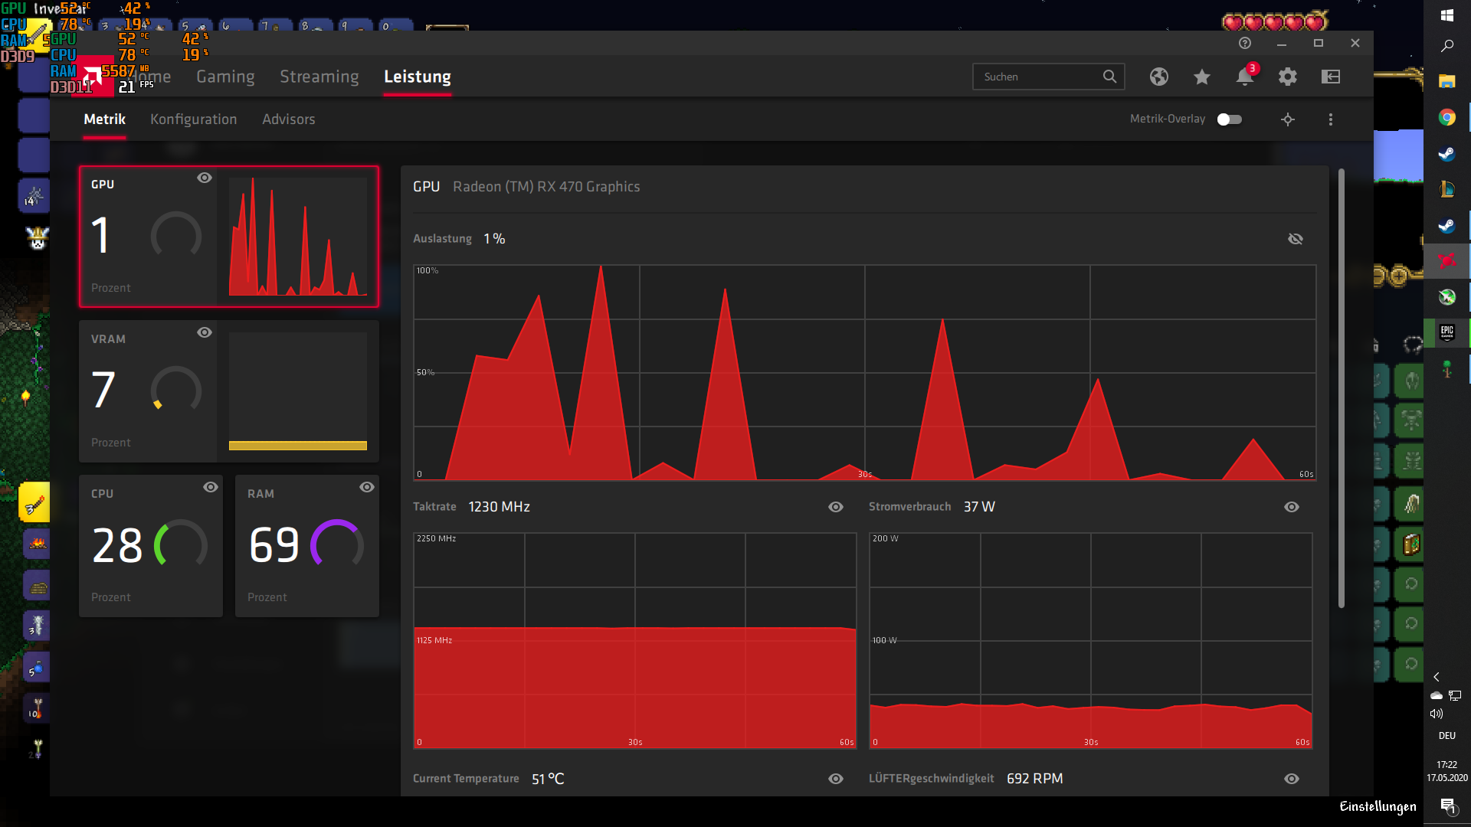Toggle the Metrik-Overlay switch
This screenshot has width=1471, height=827.
pos(1229,119)
